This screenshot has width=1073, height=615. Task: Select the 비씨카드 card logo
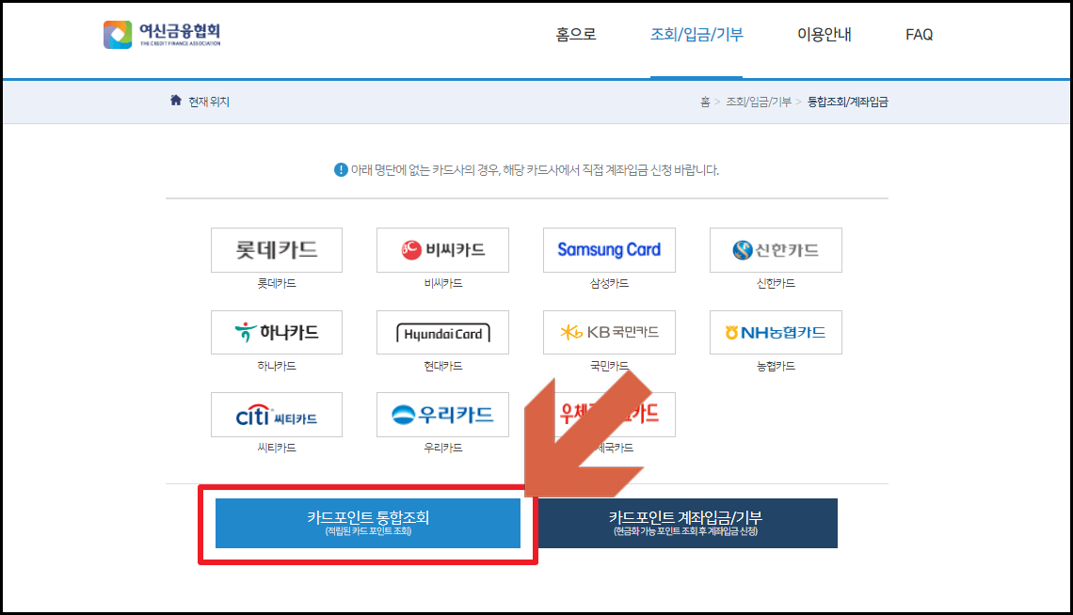click(x=442, y=249)
